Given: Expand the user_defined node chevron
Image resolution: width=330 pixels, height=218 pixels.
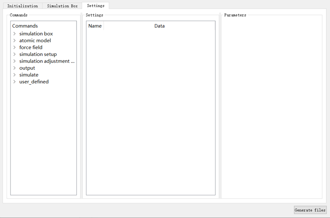Looking at the screenshot, I should 14,82.
